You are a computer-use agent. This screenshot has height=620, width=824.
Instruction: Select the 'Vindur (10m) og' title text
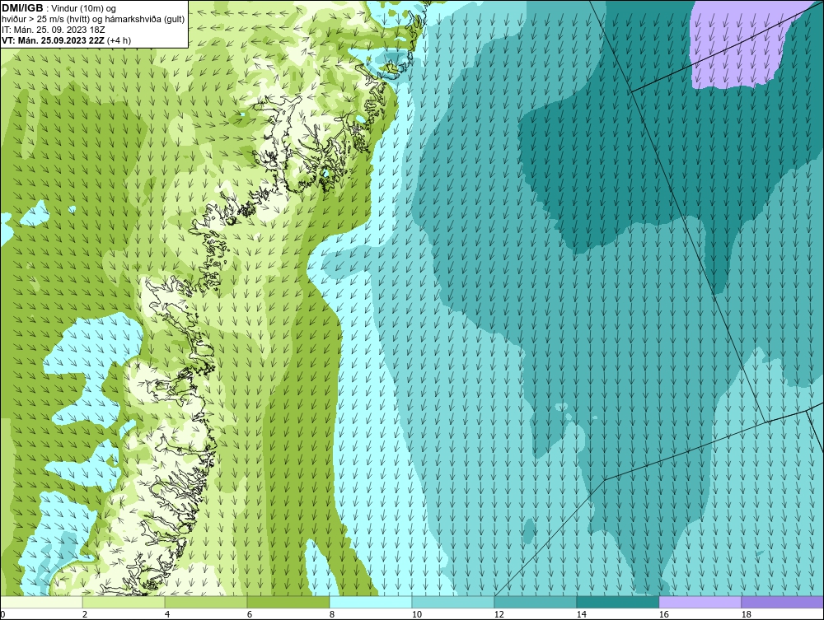click(x=85, y=8)
